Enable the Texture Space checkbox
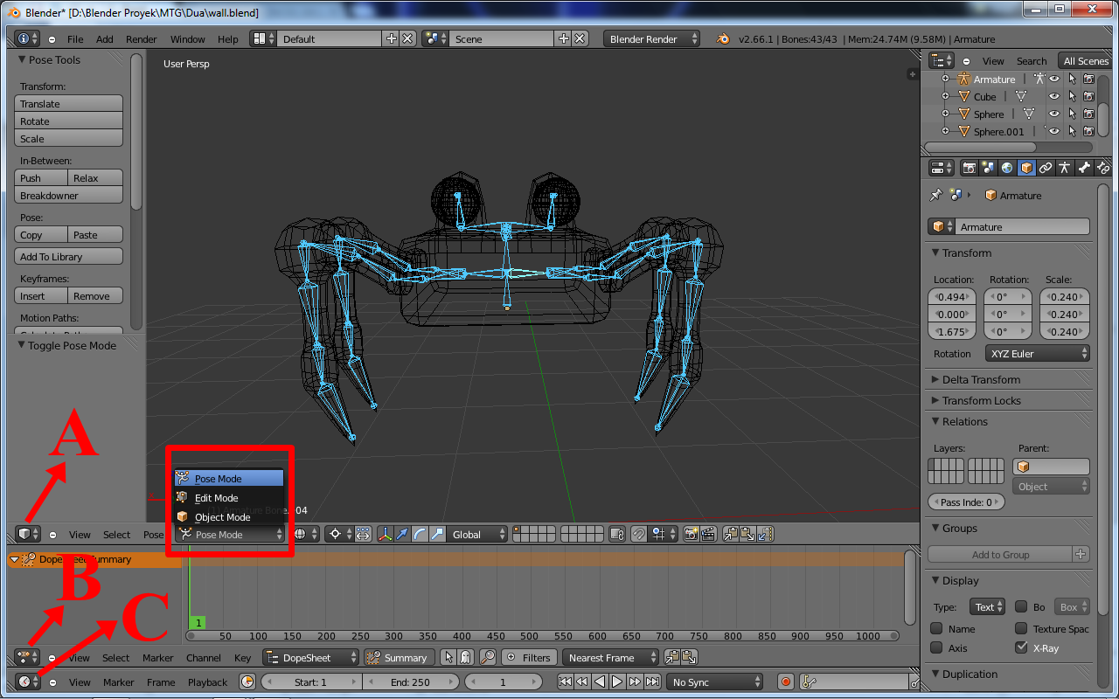The height and width of the screenshot is (699, 1119). [x=1021, y=628]
